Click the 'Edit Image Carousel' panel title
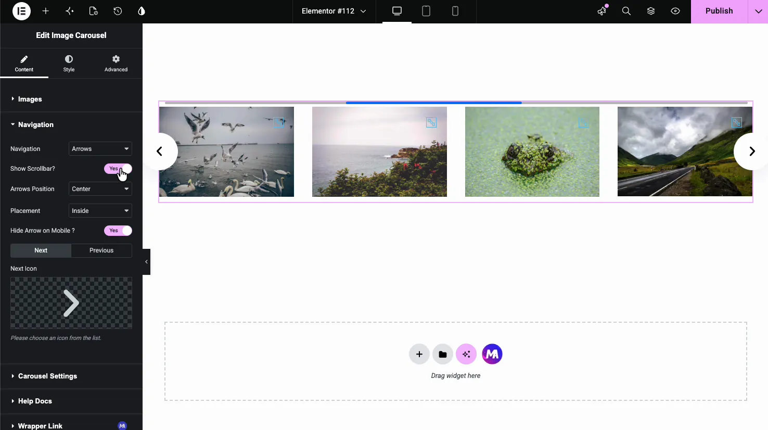Screen dimensions: 768x430 click(71, 35)
